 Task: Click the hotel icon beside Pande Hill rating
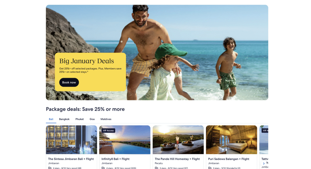point(156,168)
